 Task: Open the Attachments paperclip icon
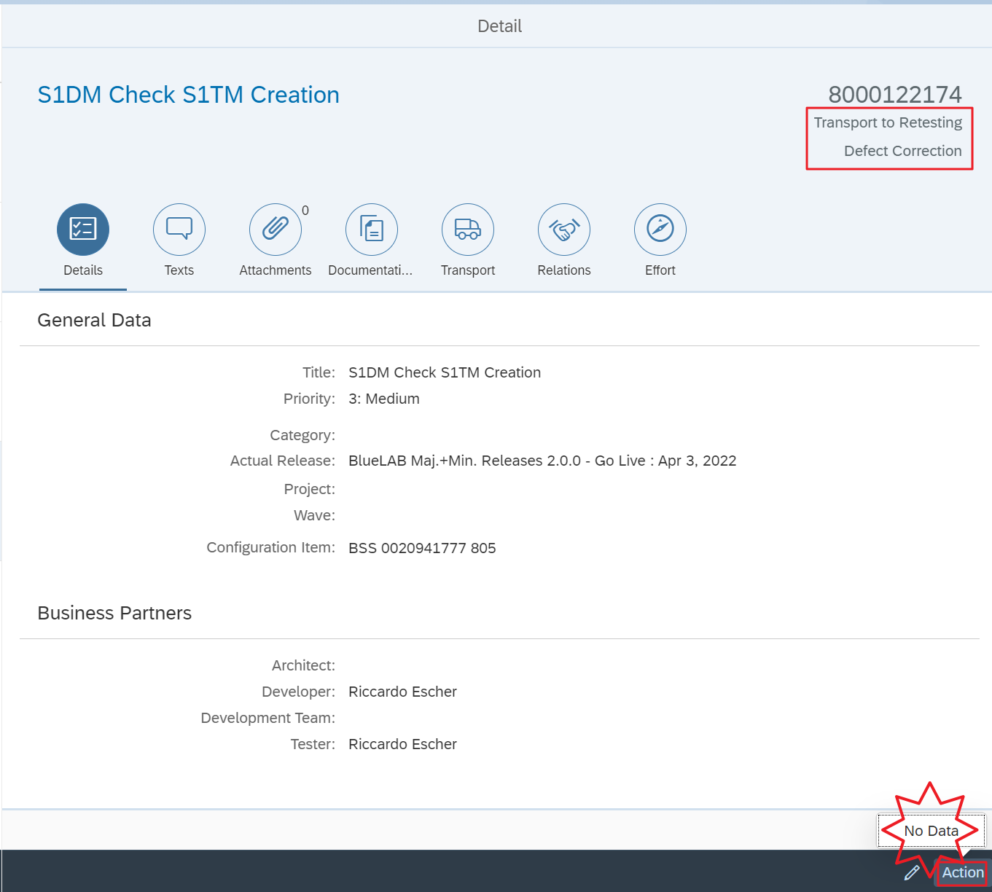click(x=275, y=229)
